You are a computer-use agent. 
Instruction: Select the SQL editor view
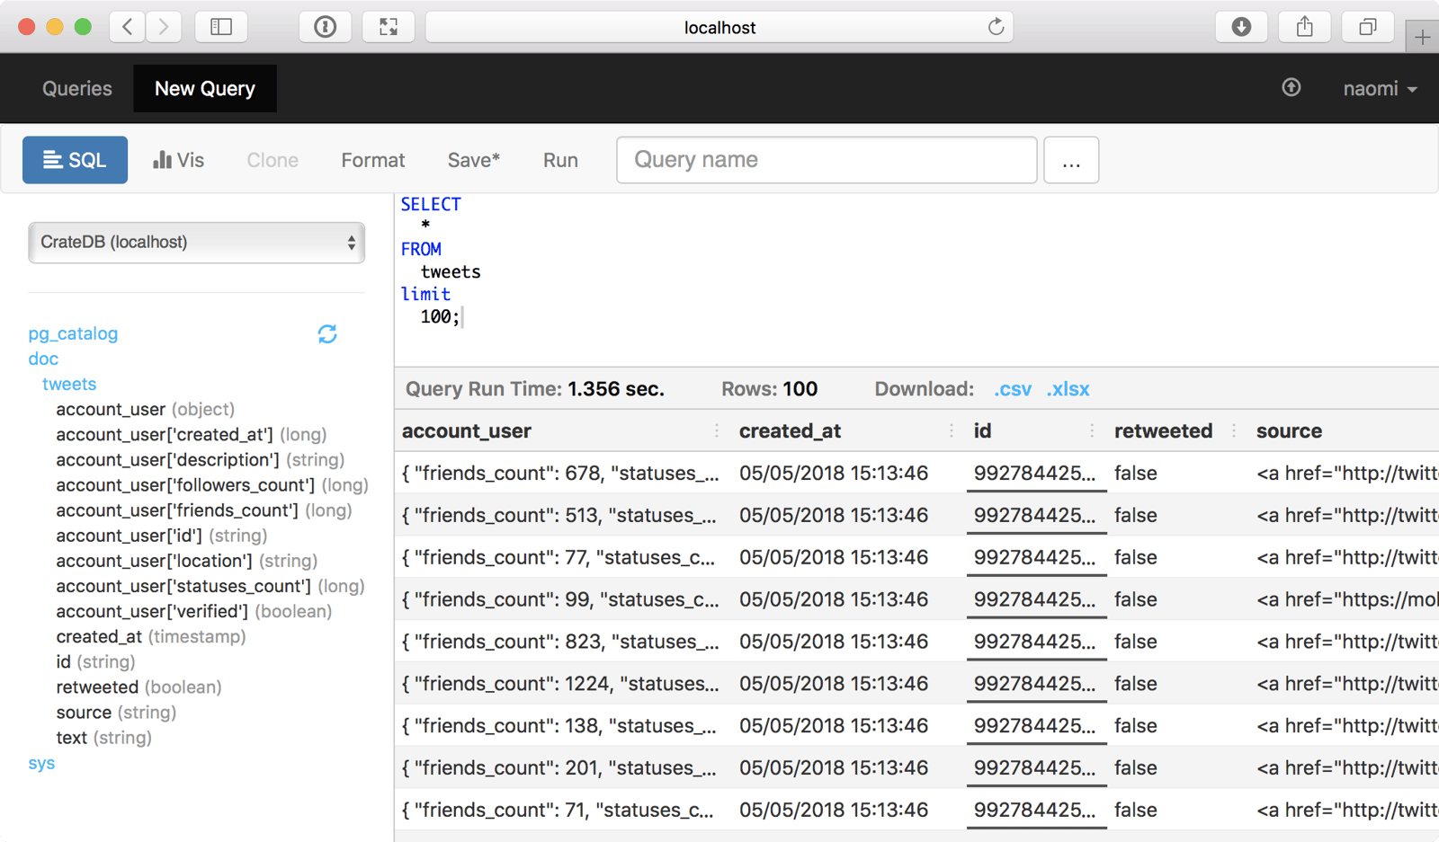pyautogui.click(x=75, y=159)
